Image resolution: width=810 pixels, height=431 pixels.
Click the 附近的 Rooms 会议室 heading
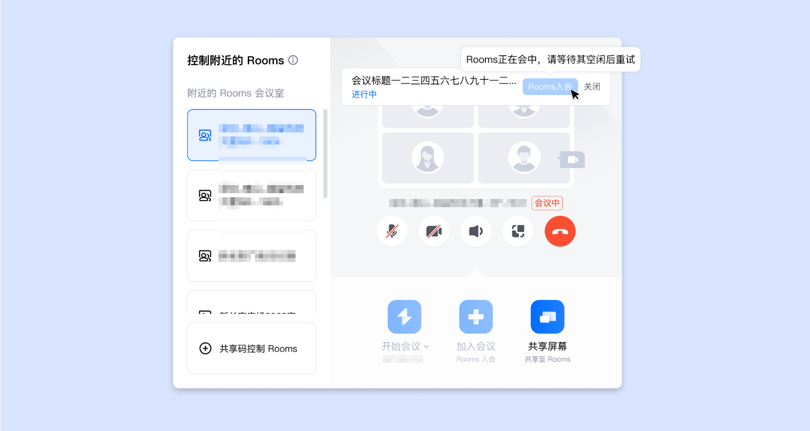point(236,93)
